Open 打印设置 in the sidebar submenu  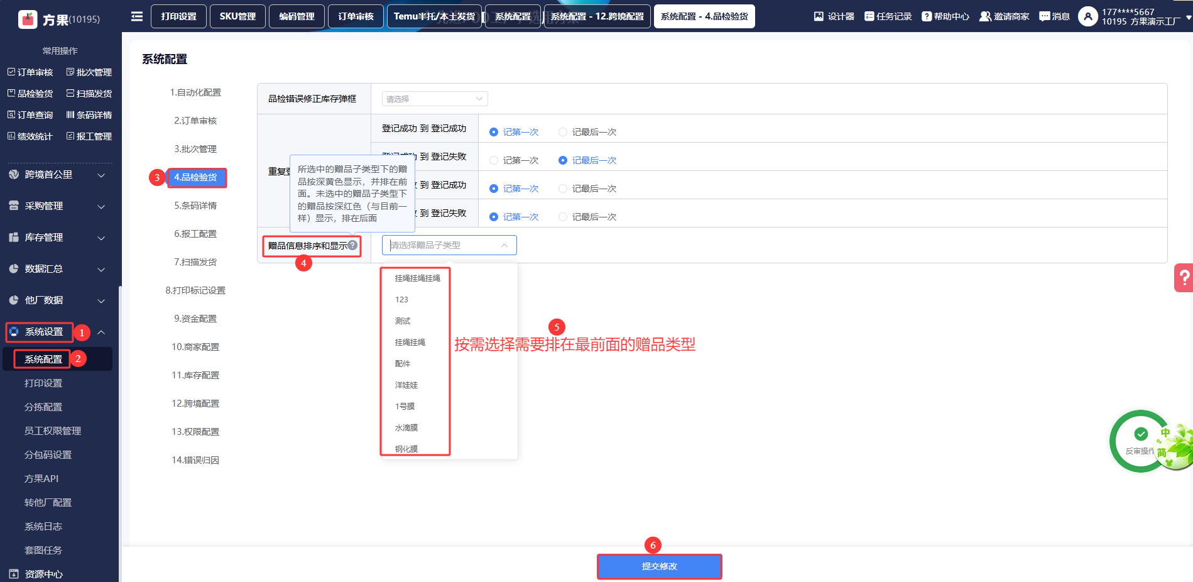tap(43, 383)
